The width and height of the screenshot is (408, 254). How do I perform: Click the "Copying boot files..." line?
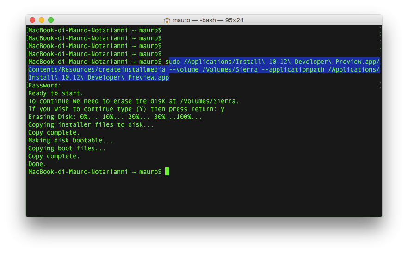pyautogui.click(x=67, y=148)
